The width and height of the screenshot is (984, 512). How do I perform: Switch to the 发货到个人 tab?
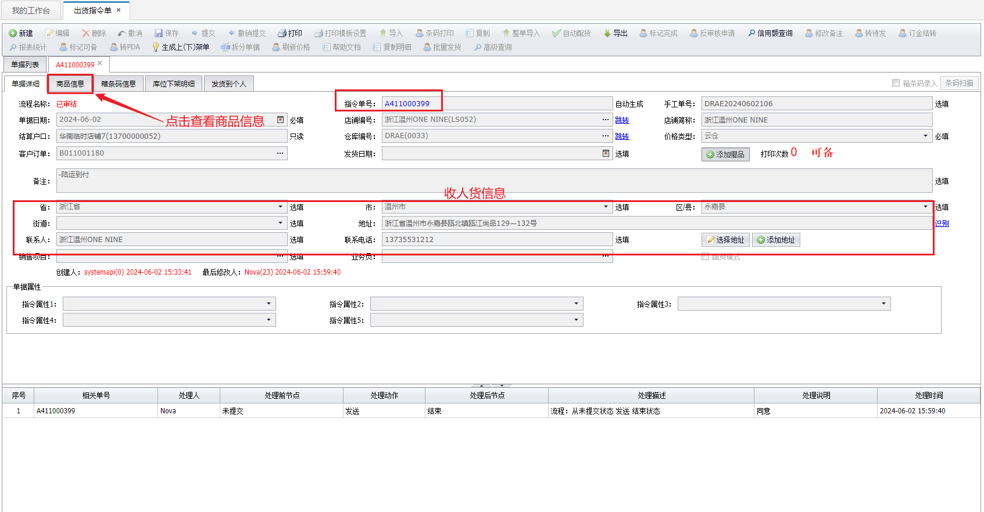pos(229,84)
